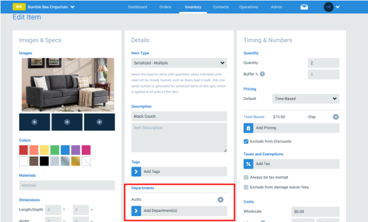Click the Item Description text area
Viewport: 368px width, 222px height.
[x=179, y=137]
